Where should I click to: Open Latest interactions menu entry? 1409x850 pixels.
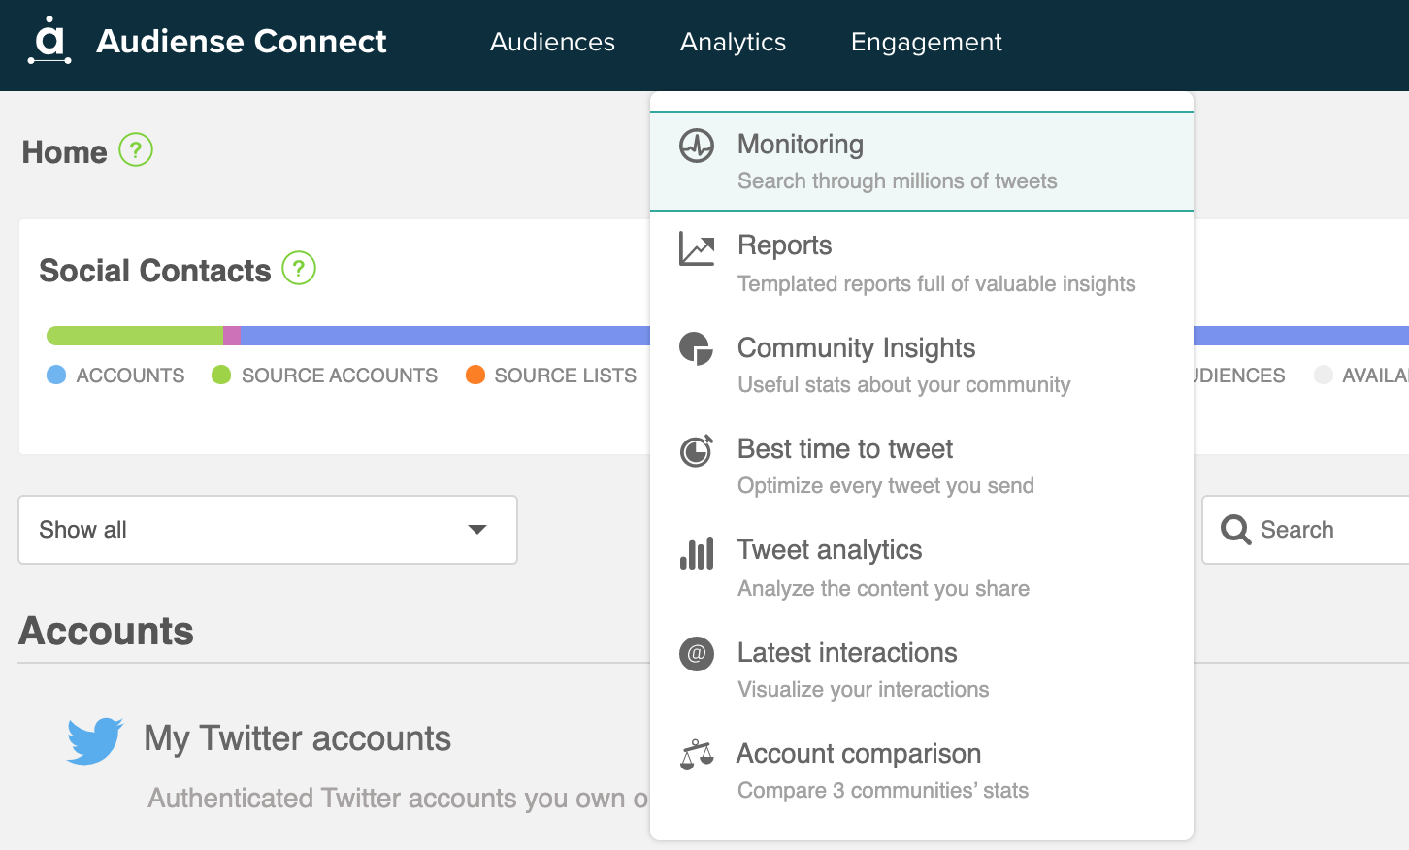(x=922, y=670)
